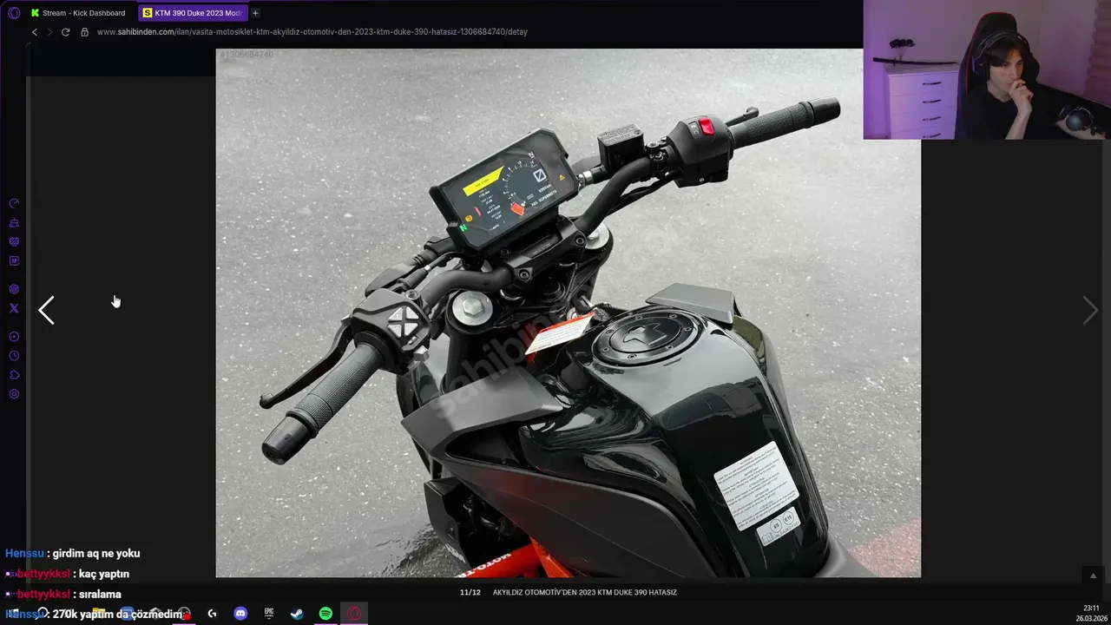1111x625 pixels.
Task: Open X (Twitter) from the sidebar
Action: coord(14,308)
